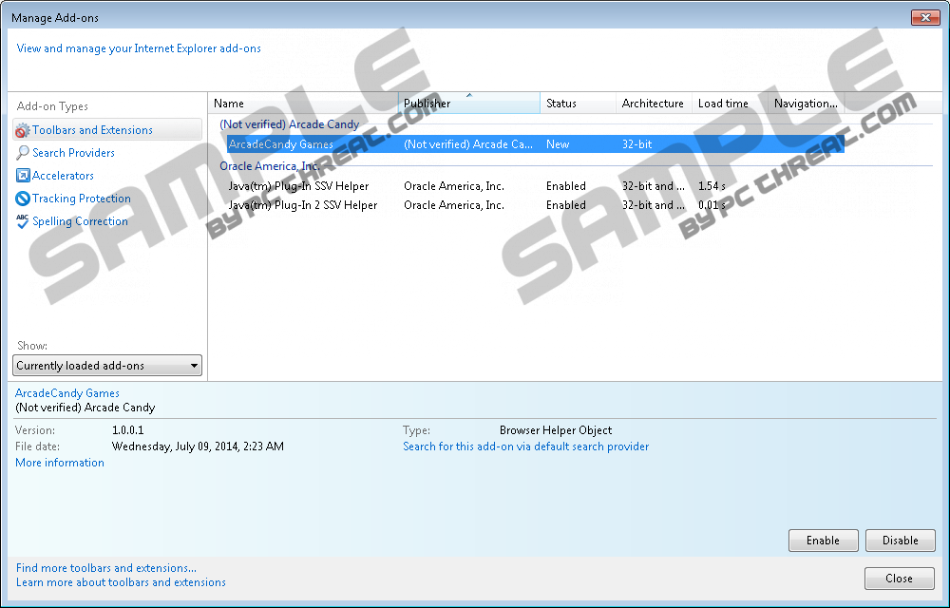Screen dimensions: 950x608
Task: Open Learn more about toolbars link
Action: (x=121, y=582)
